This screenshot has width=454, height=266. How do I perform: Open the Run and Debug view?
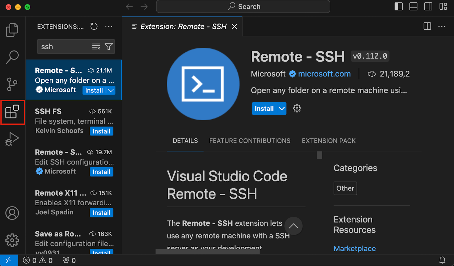[x=12, y=139]
